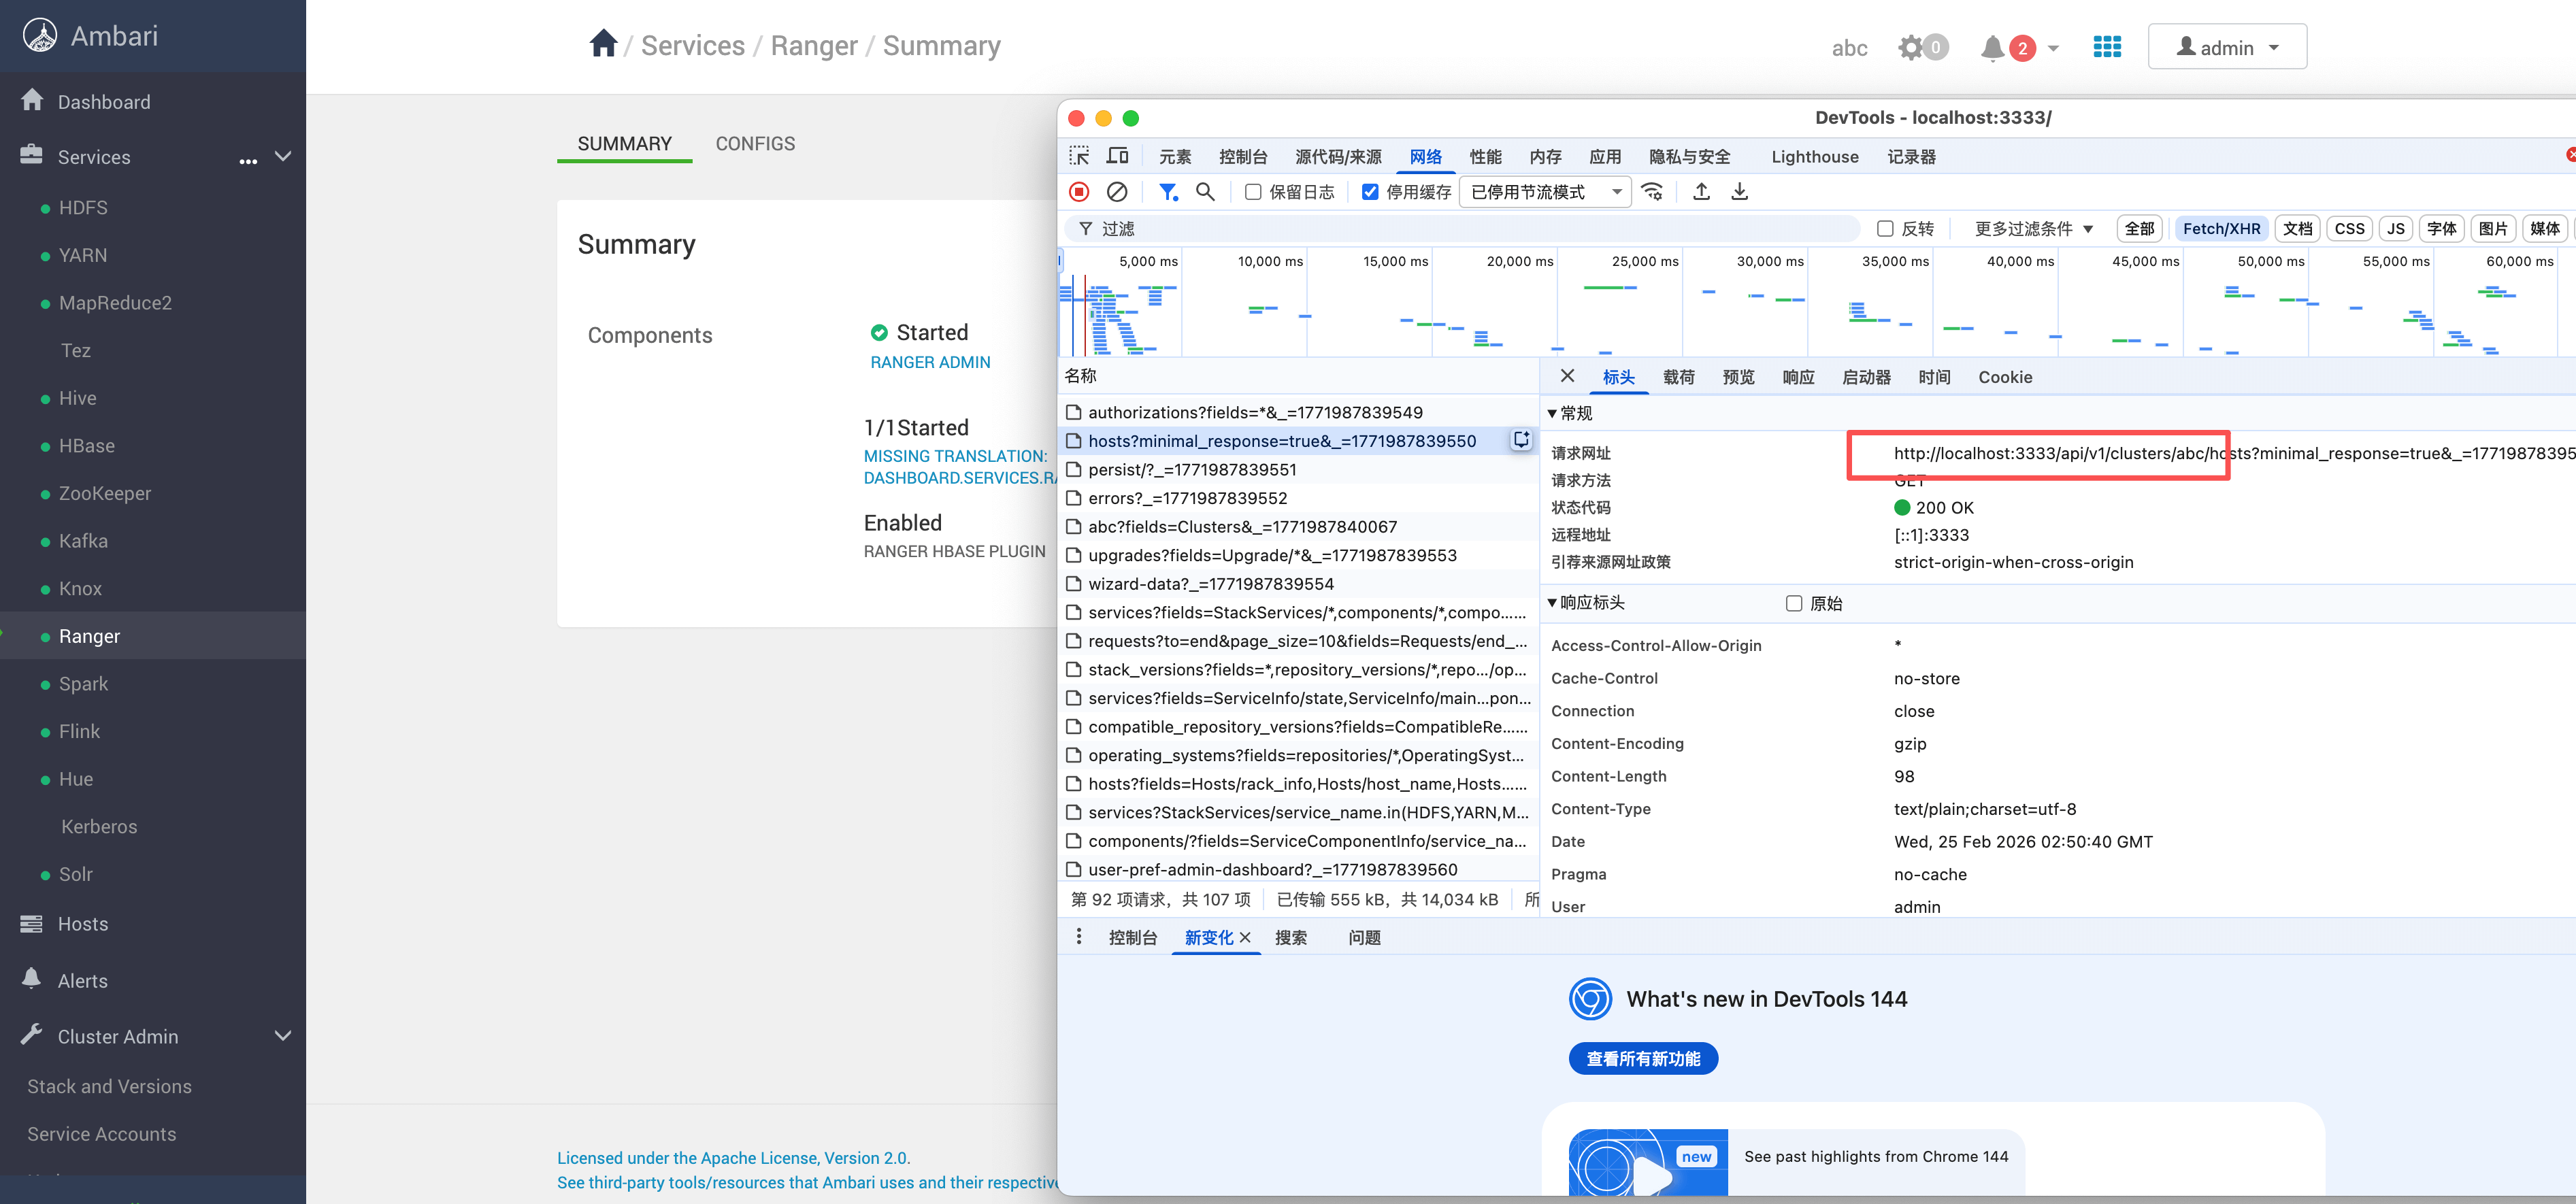
Task: Open the admin user dropdown
Action: point(2227,47)
